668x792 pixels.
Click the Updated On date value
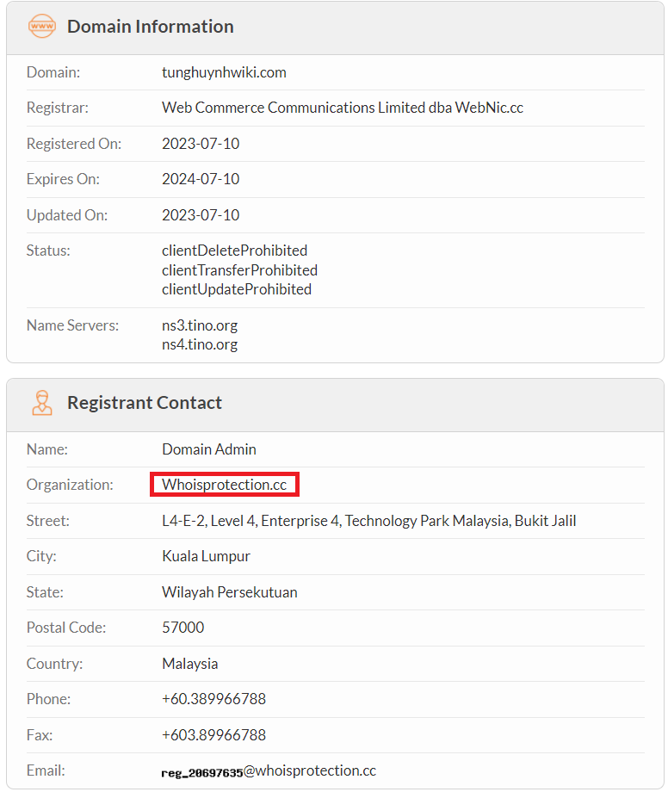(201, 214)
